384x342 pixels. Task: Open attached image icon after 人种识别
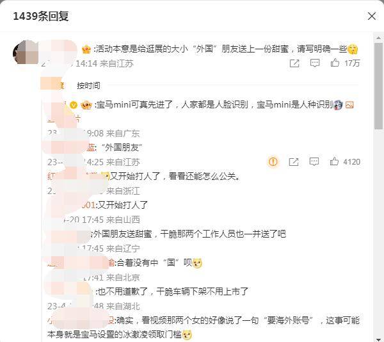pos(349,105)
